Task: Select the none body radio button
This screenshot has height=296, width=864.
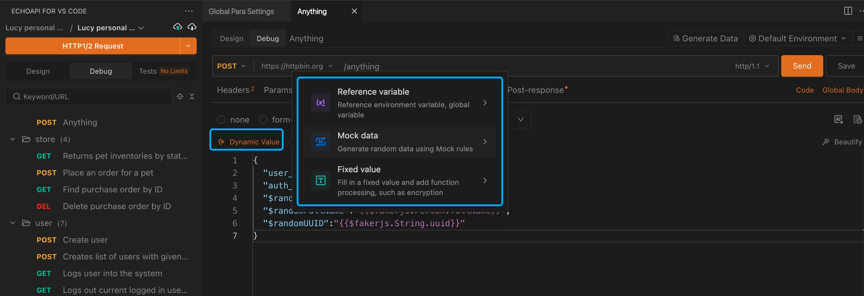Action: point(221,120)
